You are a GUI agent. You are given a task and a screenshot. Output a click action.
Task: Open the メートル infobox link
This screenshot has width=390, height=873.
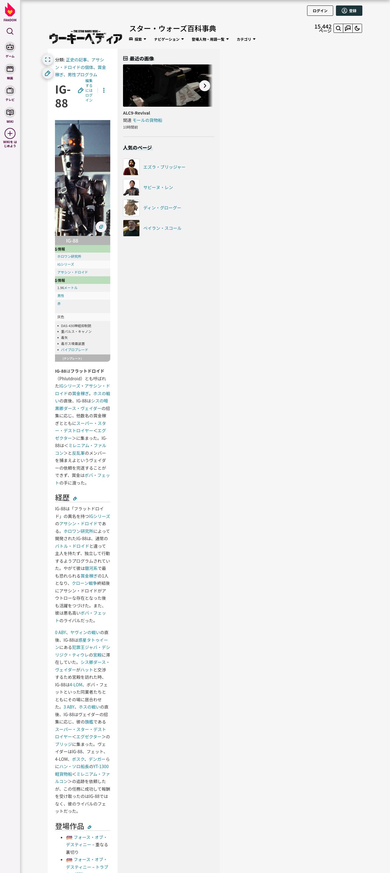(71, 288)
